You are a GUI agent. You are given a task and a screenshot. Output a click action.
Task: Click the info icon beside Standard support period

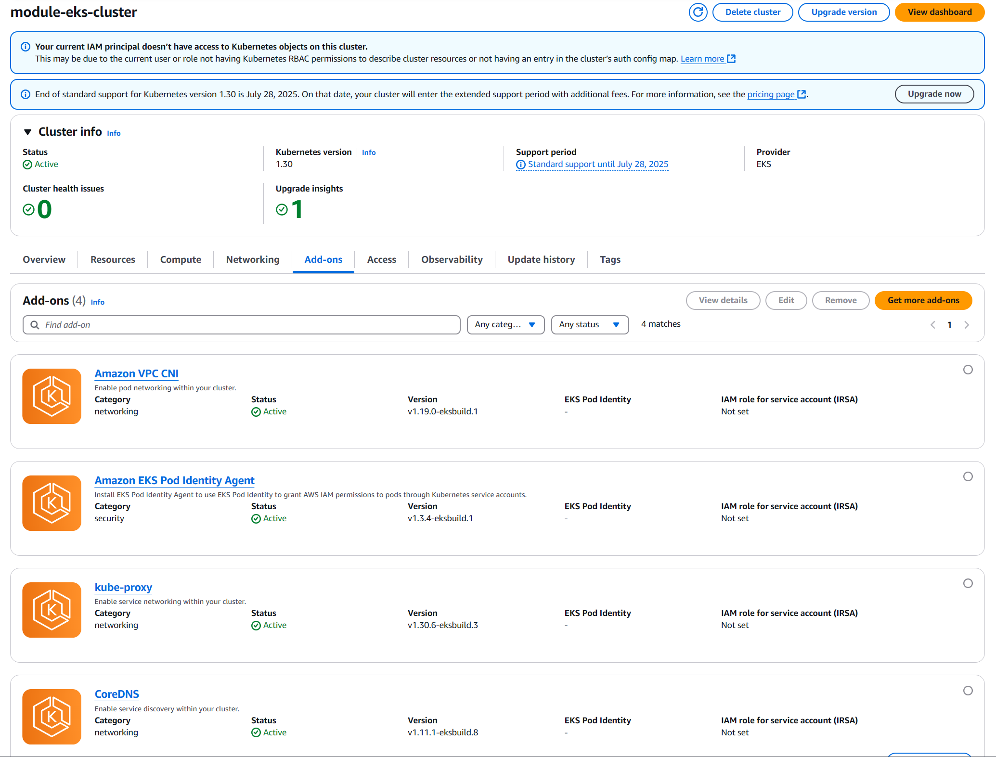pyautogui.click(x=521, y=165)
